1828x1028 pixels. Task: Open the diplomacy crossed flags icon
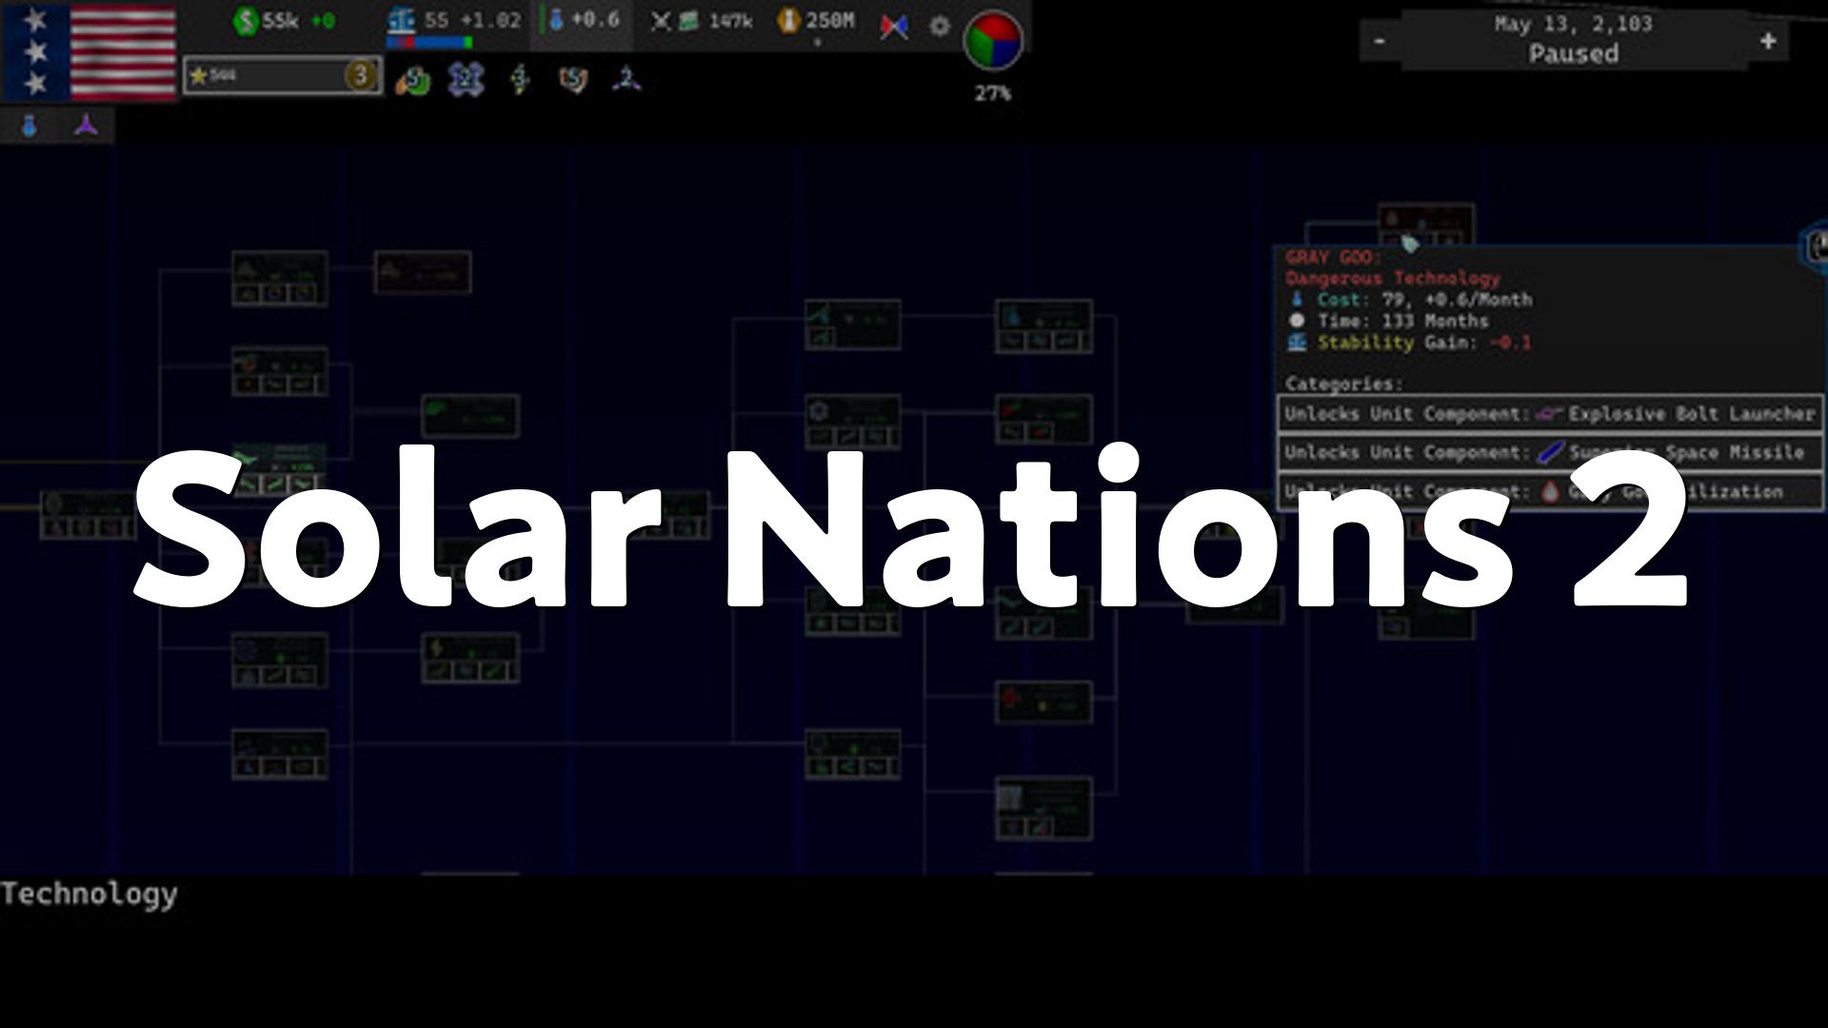893,27
